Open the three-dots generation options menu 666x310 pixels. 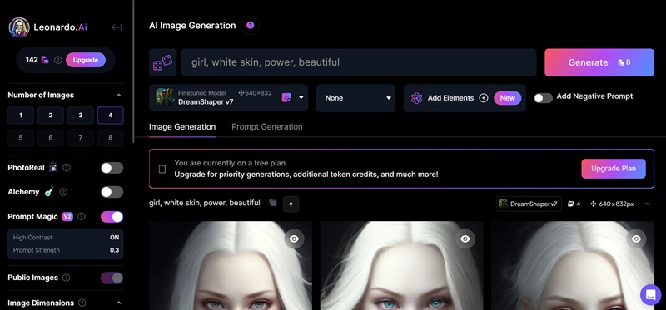(647, 204)
